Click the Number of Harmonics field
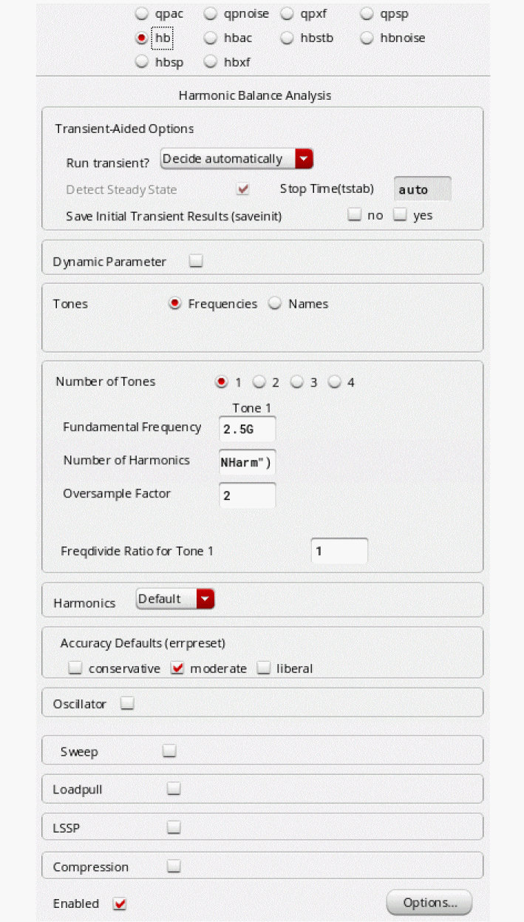524x922 pixels. pyautogui.click(x=248, y=461)
